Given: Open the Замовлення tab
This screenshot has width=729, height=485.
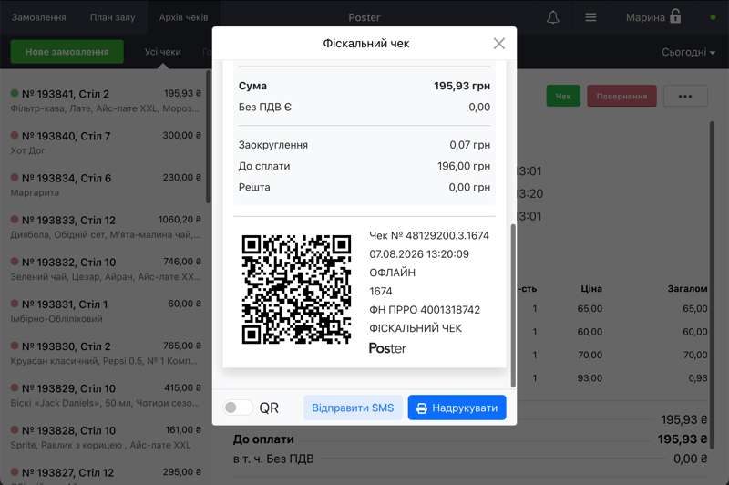Looking at the screenshot, I should (x=39, y=17).
